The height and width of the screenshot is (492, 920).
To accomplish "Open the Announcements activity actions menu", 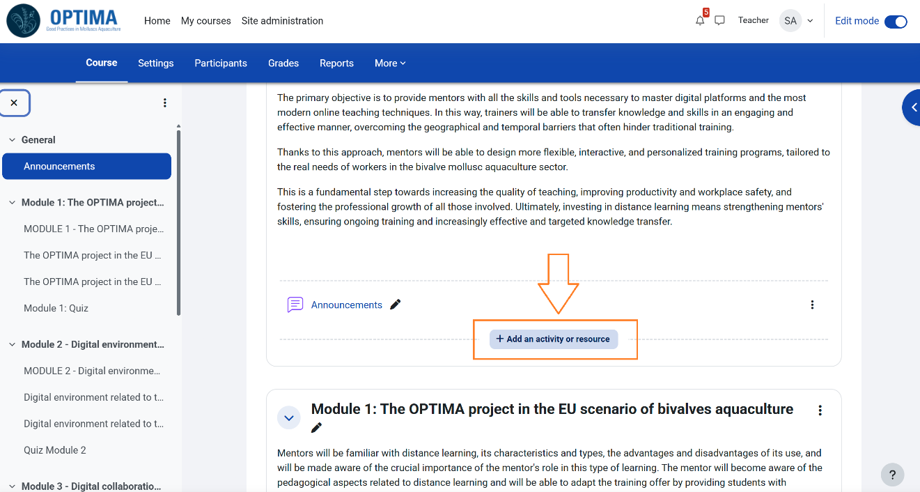I will coord(812,305).
